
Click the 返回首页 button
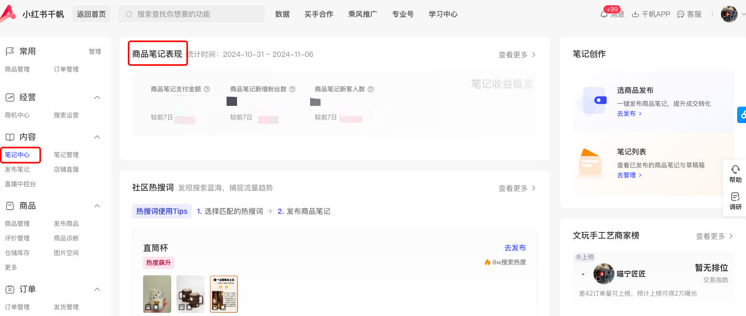91,14
